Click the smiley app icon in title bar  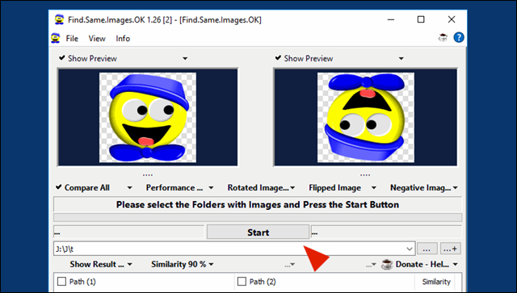click(59, 19)
